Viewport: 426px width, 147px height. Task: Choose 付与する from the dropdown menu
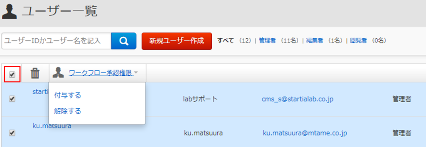(x=68, y=96)
